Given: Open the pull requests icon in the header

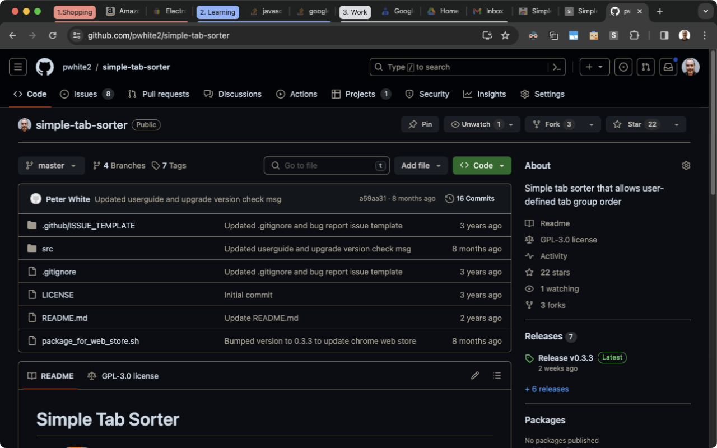Looking at the screenshot, I should (x=645, y=67).
